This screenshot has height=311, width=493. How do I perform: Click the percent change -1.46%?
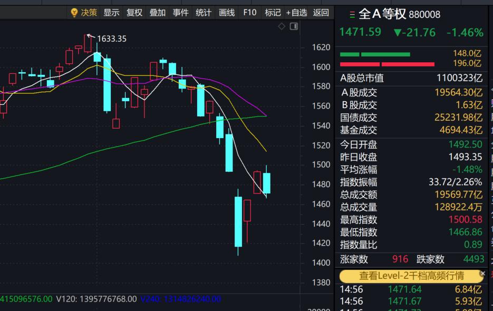[x=465, y=32]
